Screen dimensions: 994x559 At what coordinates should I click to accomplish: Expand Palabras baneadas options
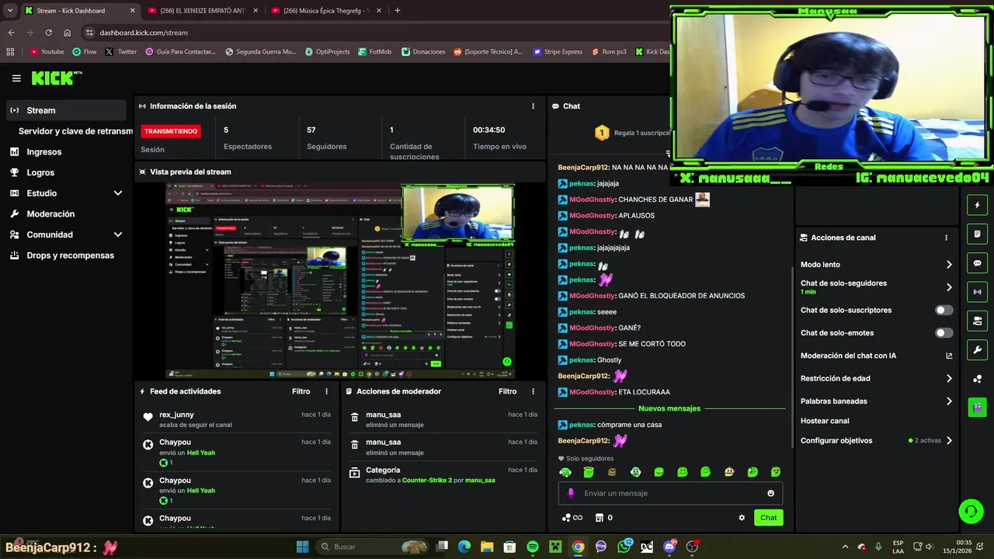pos(948,401)
